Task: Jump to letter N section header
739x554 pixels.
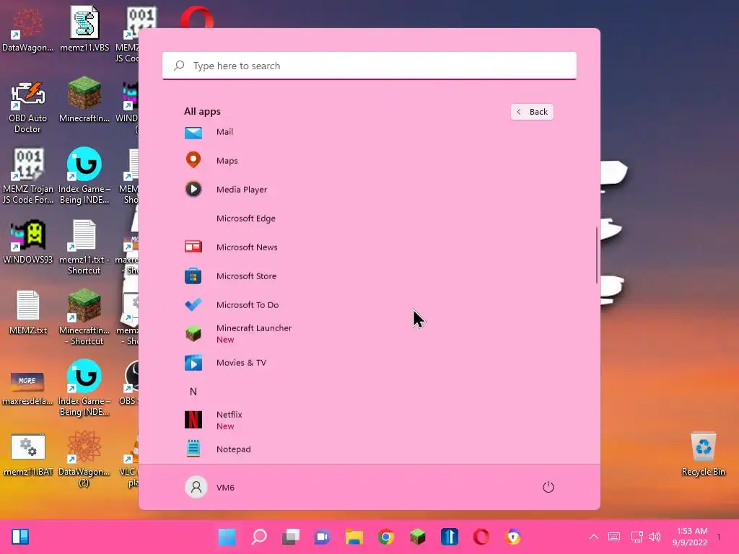Action: 193,392
